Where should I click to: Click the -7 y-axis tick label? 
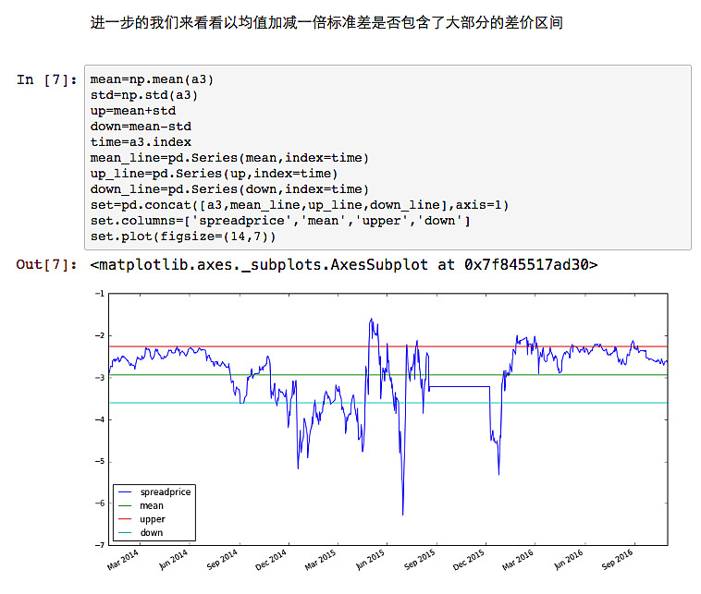click(x=99, y=545)
